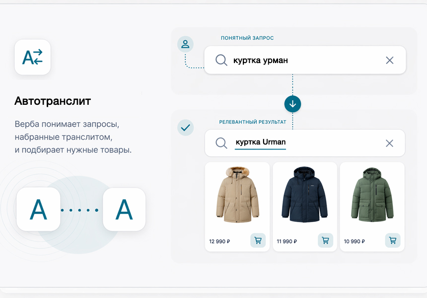This screenshot has height=298, width=427.
Task: Open the beige parka product image
Action: pos(237,194)
